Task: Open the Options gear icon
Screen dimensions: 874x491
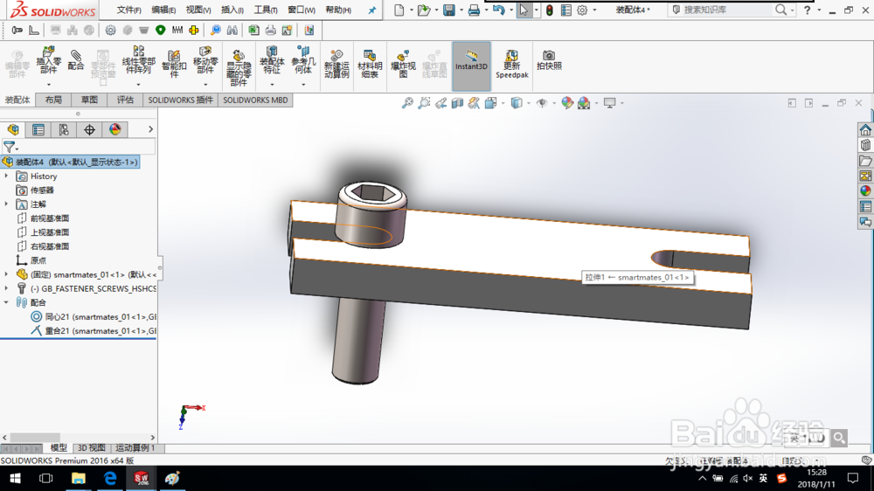Action: click(582, 10)
